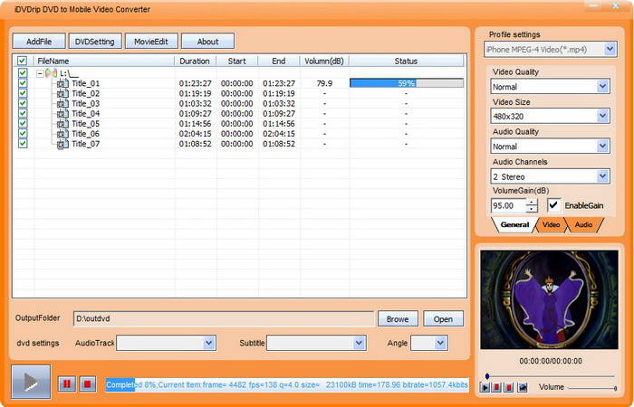Collapse the L:\ tree node

[x=40, y=74]
